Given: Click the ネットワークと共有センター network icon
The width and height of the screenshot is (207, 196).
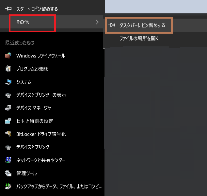Looking at the screenshot, I should coord(8,160).
